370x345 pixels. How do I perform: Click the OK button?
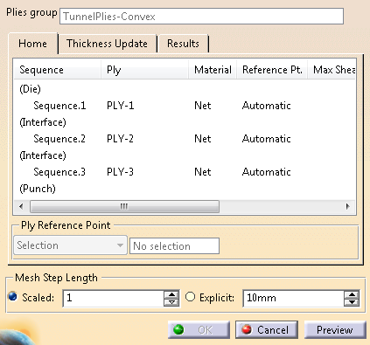(x=199, y=330)
